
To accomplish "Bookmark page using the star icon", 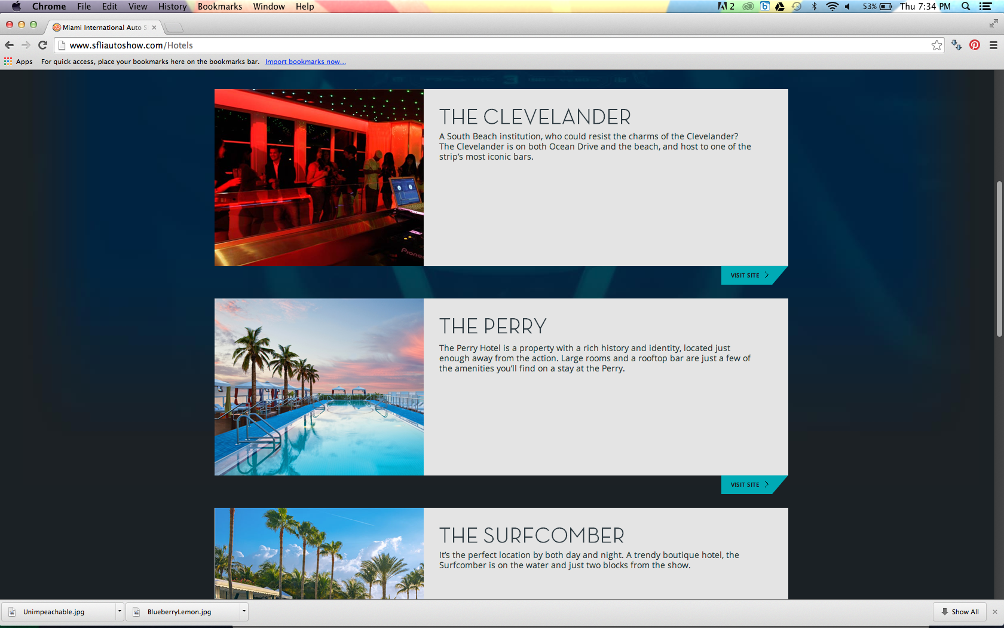I will (936, 45).
